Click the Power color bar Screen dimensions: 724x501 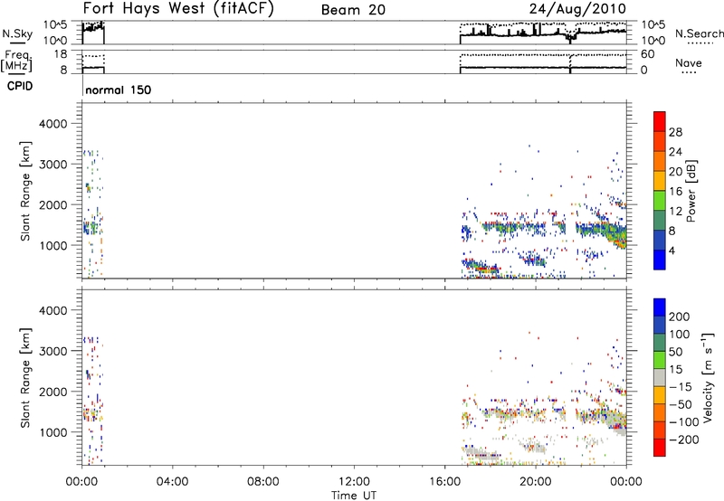point(660,191)
